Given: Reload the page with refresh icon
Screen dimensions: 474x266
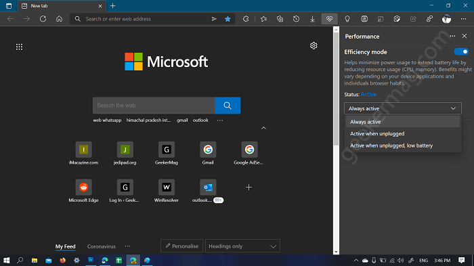Looking at the screenshot, I should point(43,19).
